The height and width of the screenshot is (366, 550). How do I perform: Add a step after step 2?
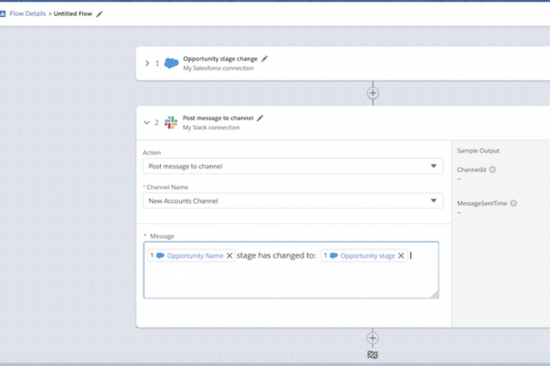pos(372,338)
